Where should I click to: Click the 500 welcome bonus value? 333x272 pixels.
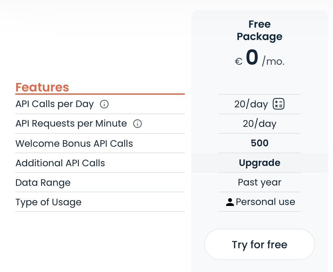tap(260, 143)
